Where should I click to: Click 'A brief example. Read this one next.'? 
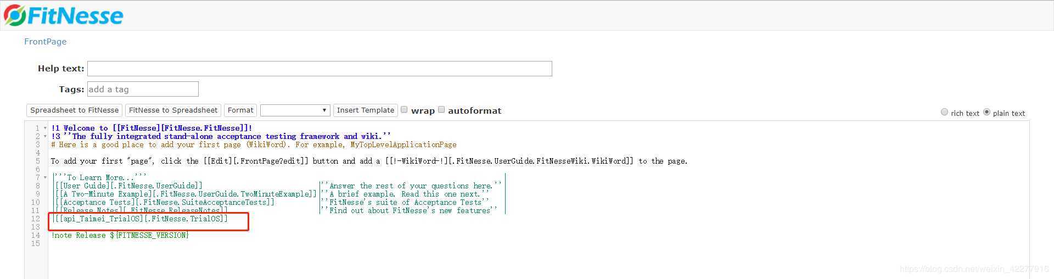click(x=405, y=194)
